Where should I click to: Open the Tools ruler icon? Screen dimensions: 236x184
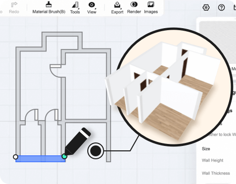click(75, 5)
